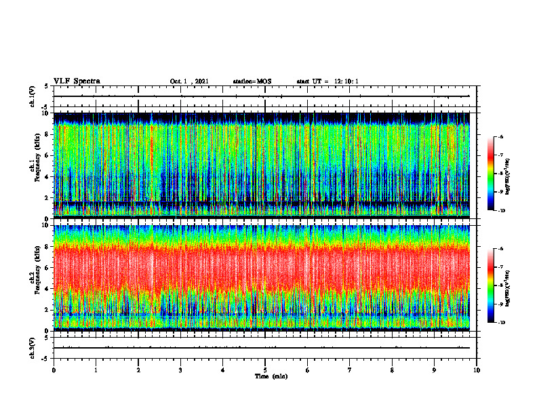Click time axis tick label "8"
This screenshot has height=415, width=537.
[392, 370]
